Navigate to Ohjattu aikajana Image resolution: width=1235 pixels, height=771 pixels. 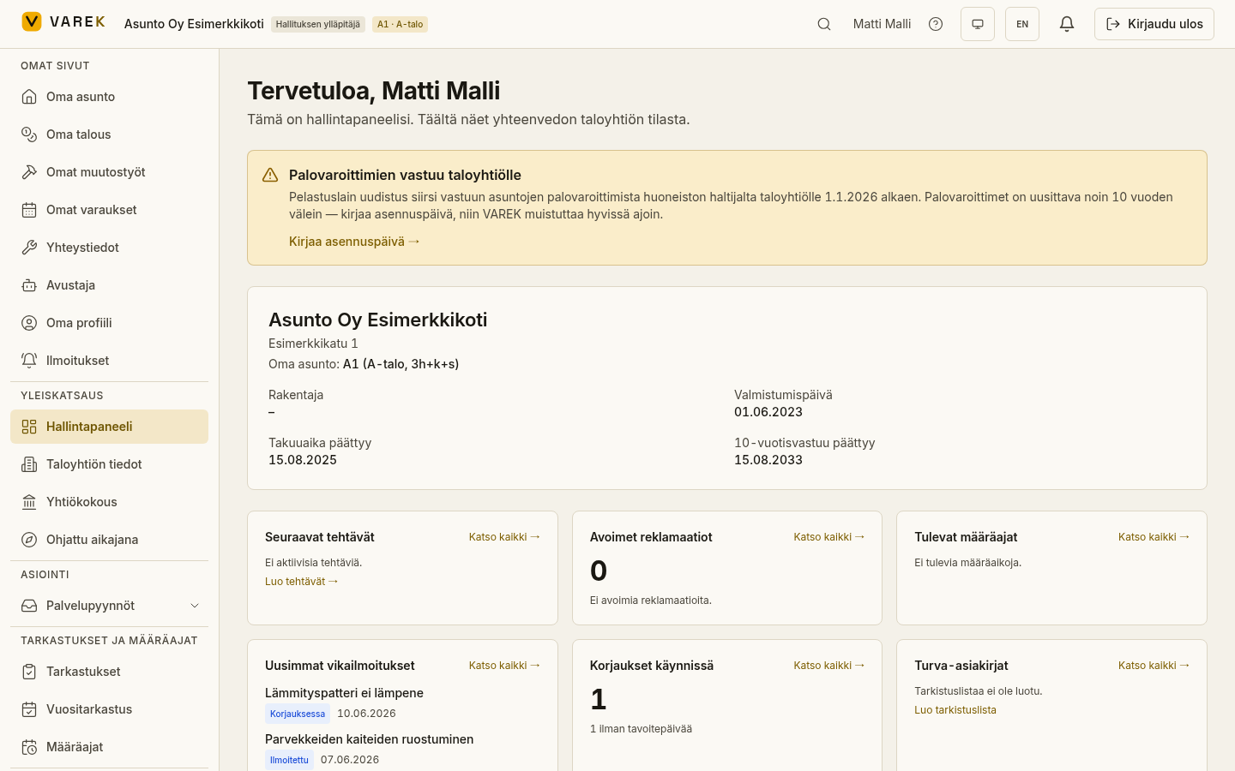pos(109,540)
